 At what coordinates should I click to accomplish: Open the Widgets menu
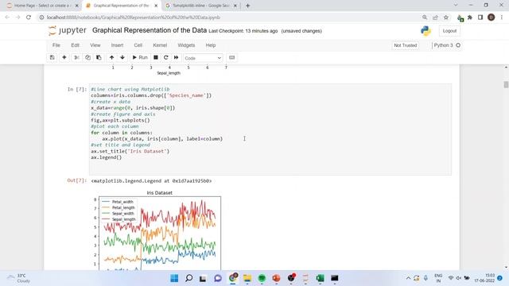click(x=186, y=45)
